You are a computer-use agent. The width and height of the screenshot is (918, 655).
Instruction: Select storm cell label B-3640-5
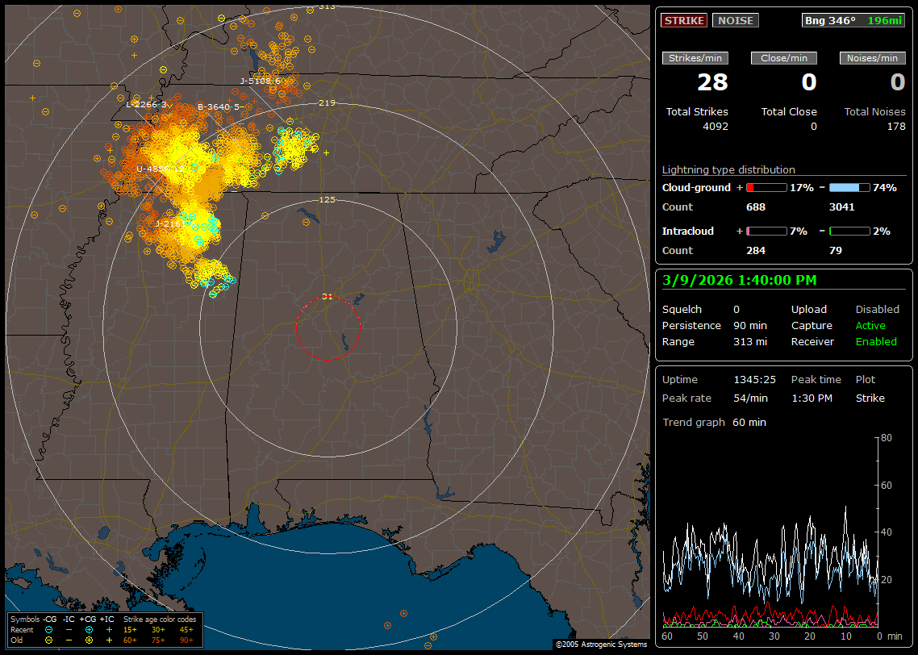click(x=219, y=106)
